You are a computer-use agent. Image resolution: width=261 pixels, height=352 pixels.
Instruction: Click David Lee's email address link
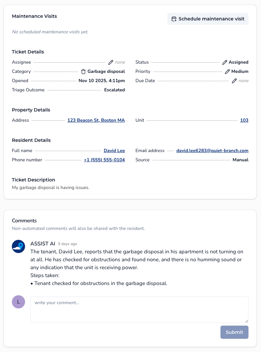[x=212, y=150]
